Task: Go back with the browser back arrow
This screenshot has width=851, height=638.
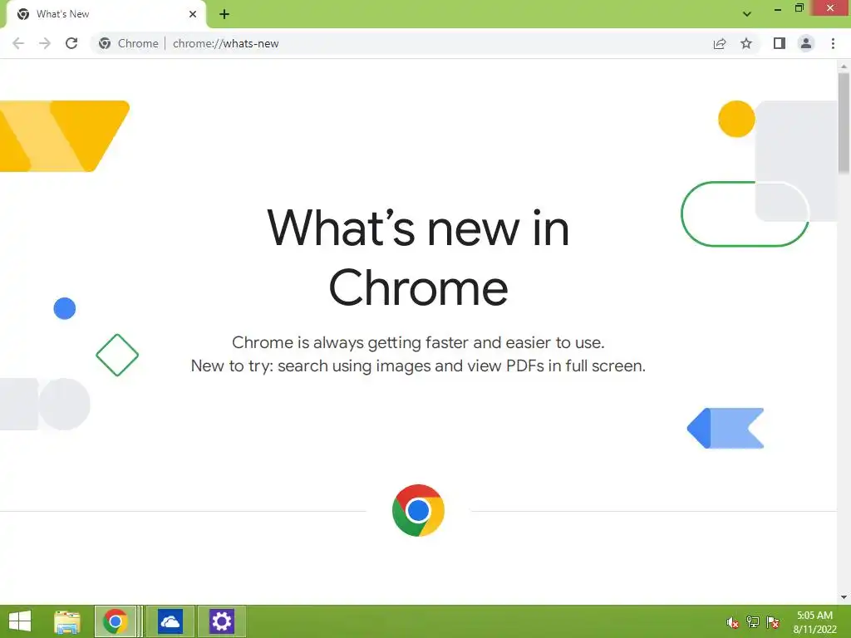Action: 18,43
